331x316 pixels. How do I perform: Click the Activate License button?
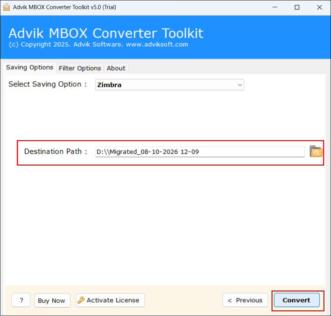pos(110,300)
